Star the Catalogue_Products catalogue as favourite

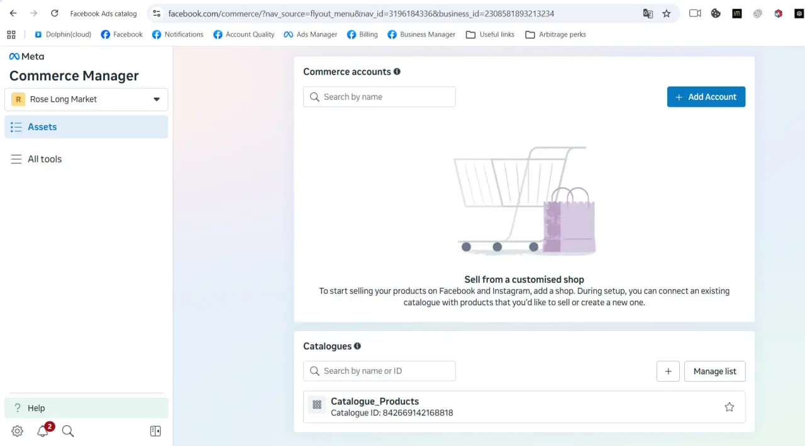[x=730, y=407]
